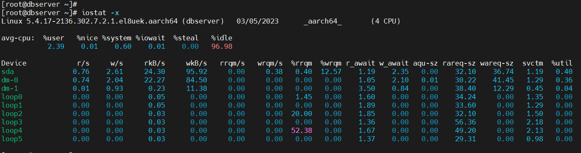Click loop3's svctm value '2.18'
Screen dimensions: 581x153
pyautogui.click(x=535, y=122)
